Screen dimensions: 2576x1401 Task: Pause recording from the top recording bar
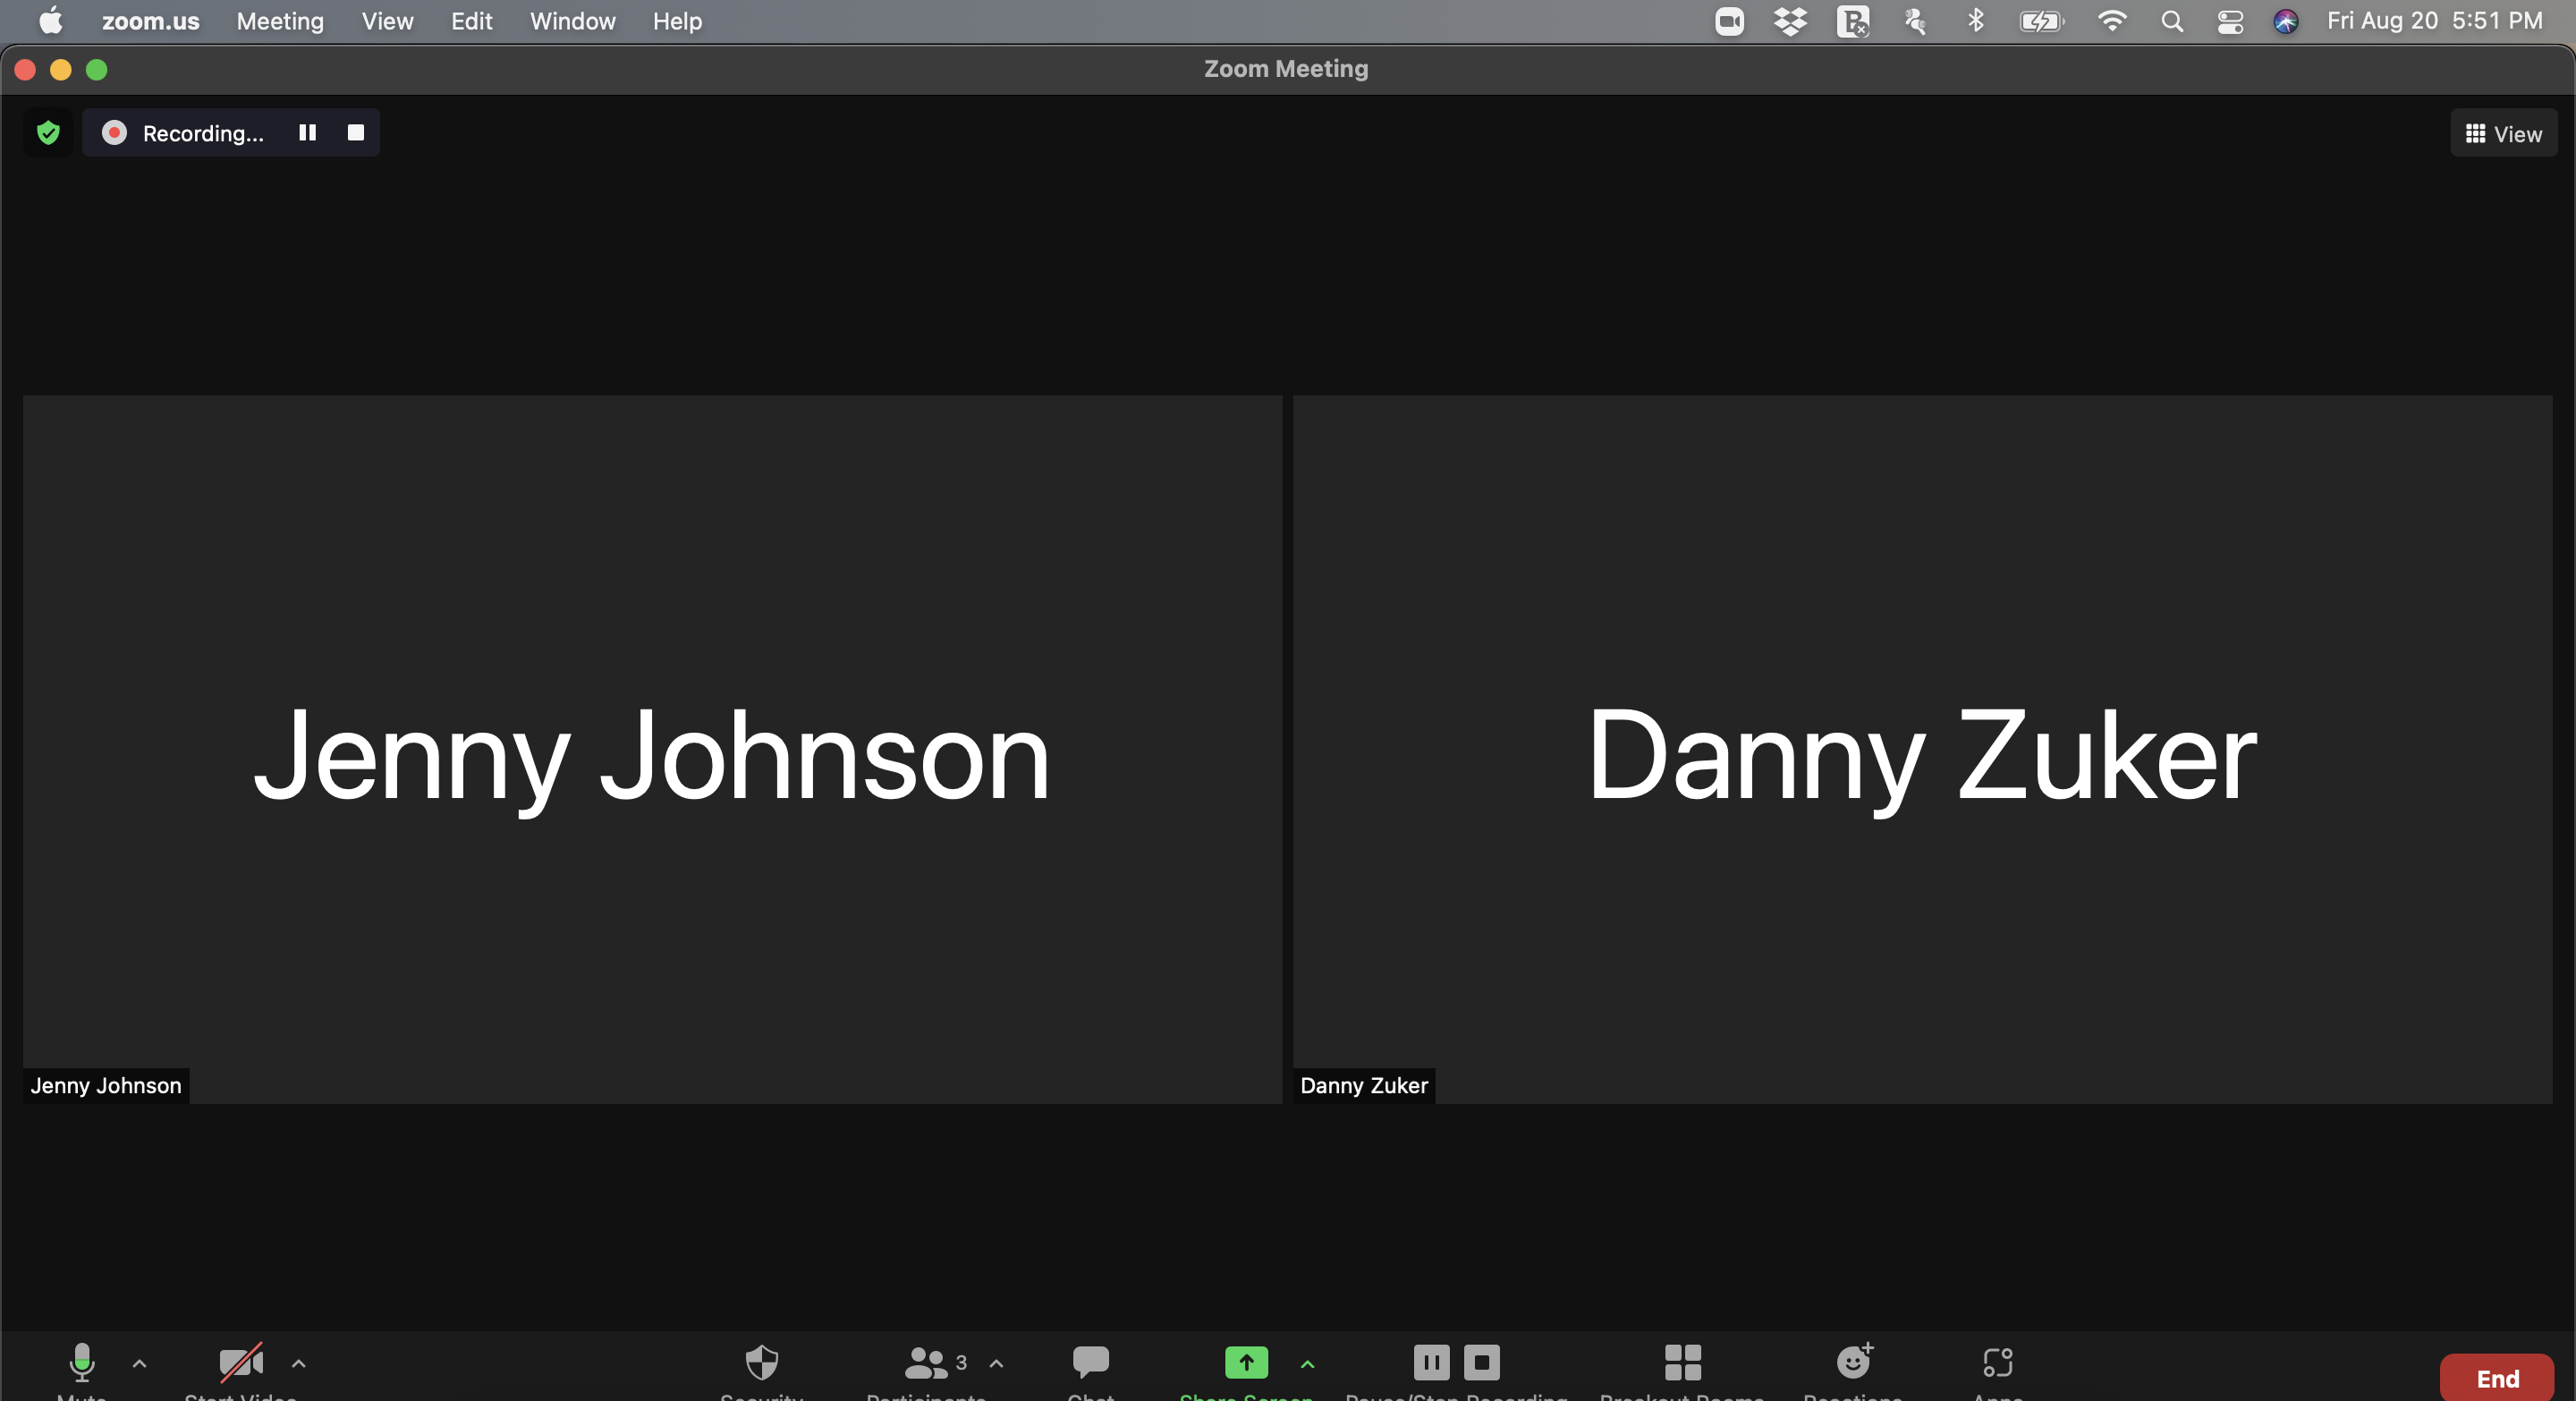[307, 133]
